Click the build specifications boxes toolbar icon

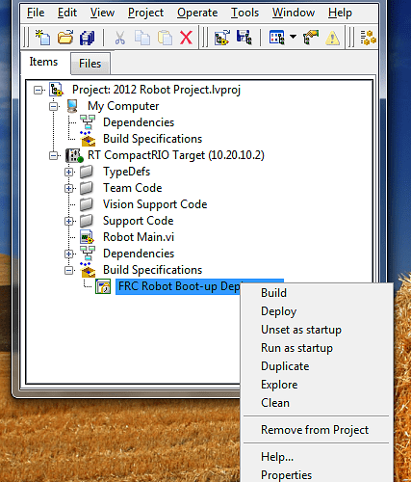[368, 38]
